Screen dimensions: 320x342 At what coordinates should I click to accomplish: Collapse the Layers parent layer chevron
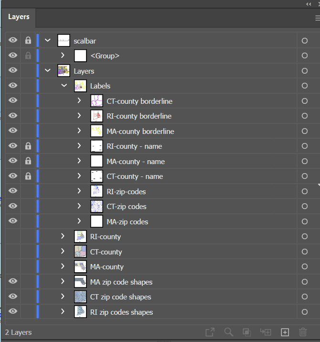point(47,70)
